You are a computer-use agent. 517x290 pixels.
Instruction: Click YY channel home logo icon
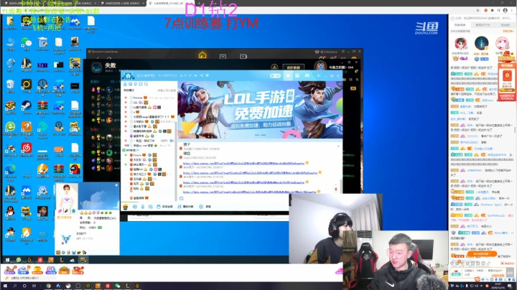(128, 76)
